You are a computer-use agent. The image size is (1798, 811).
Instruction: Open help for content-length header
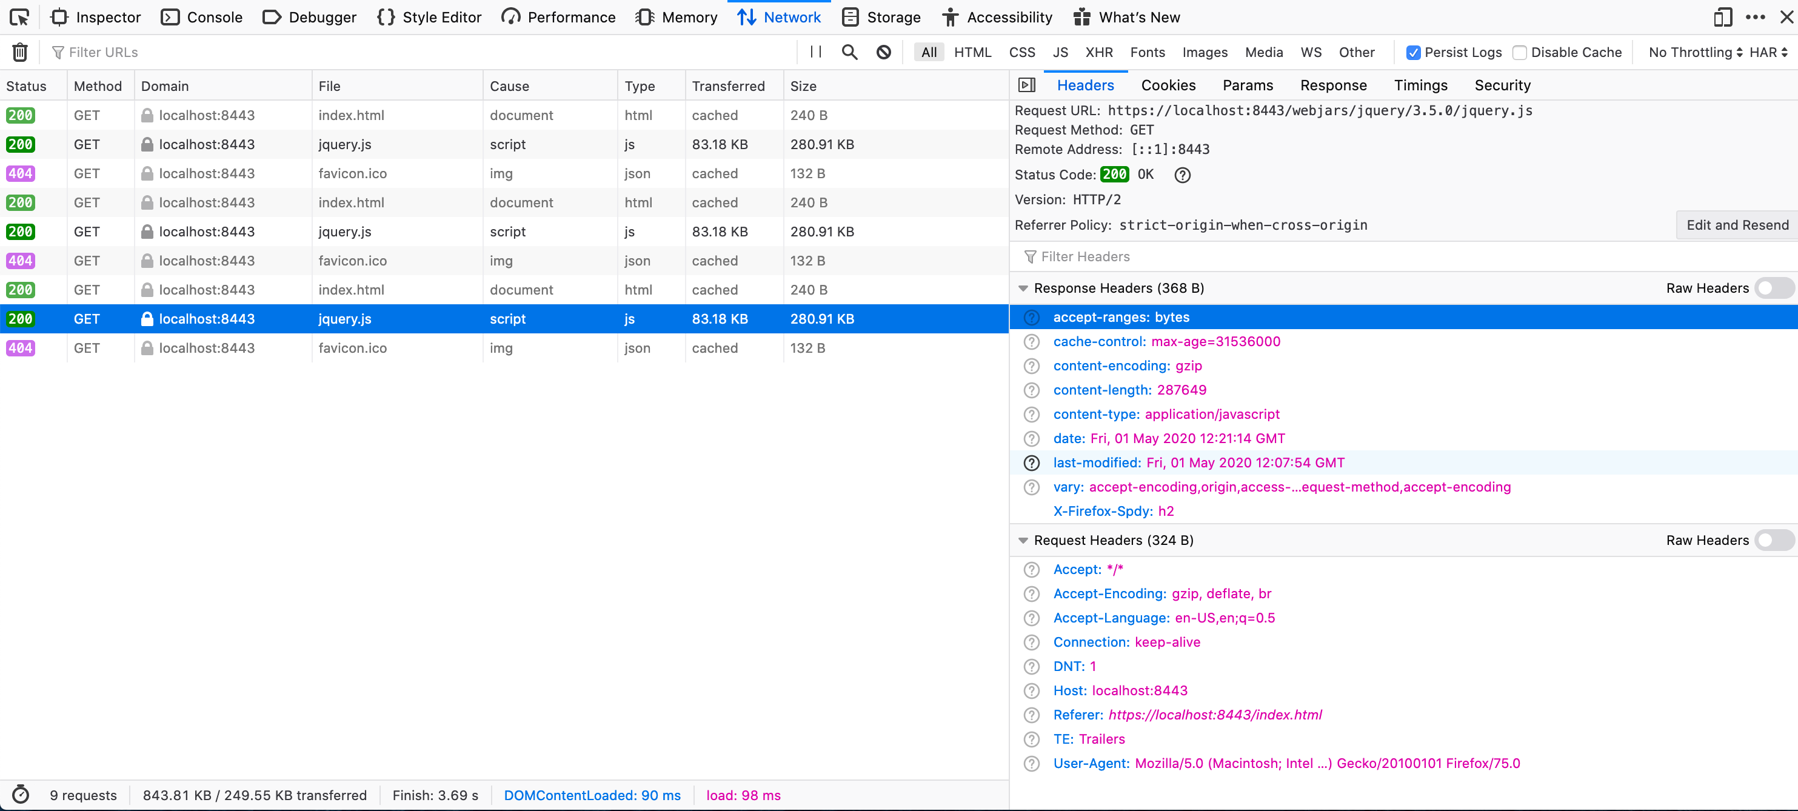click(1032, 390)
